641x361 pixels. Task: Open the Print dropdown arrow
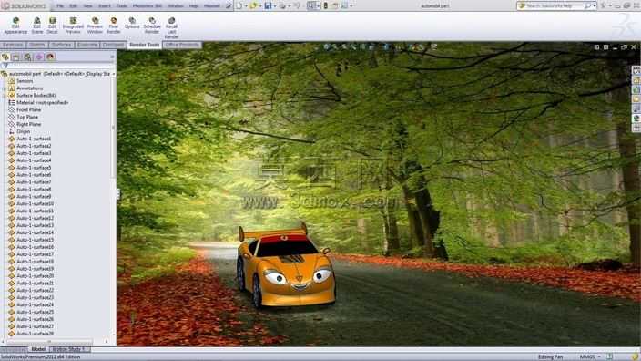tap(289, 5)
